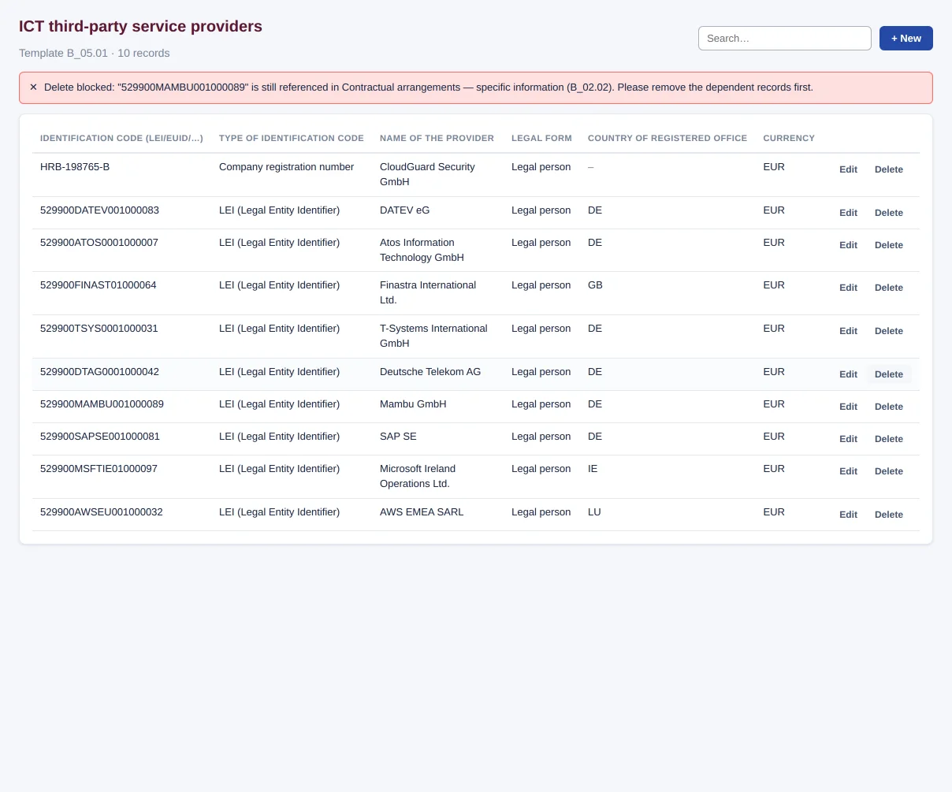The image size is (952, 792).
Task: Select code 529900ATOS0001000007
Action: tap(99, 243)
